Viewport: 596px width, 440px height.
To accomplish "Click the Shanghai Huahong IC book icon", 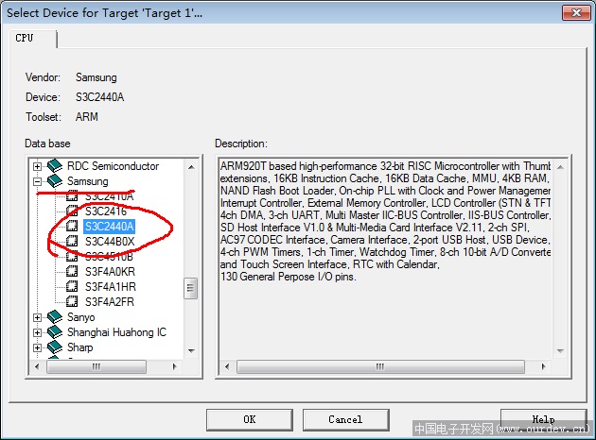I will point(55,332).
